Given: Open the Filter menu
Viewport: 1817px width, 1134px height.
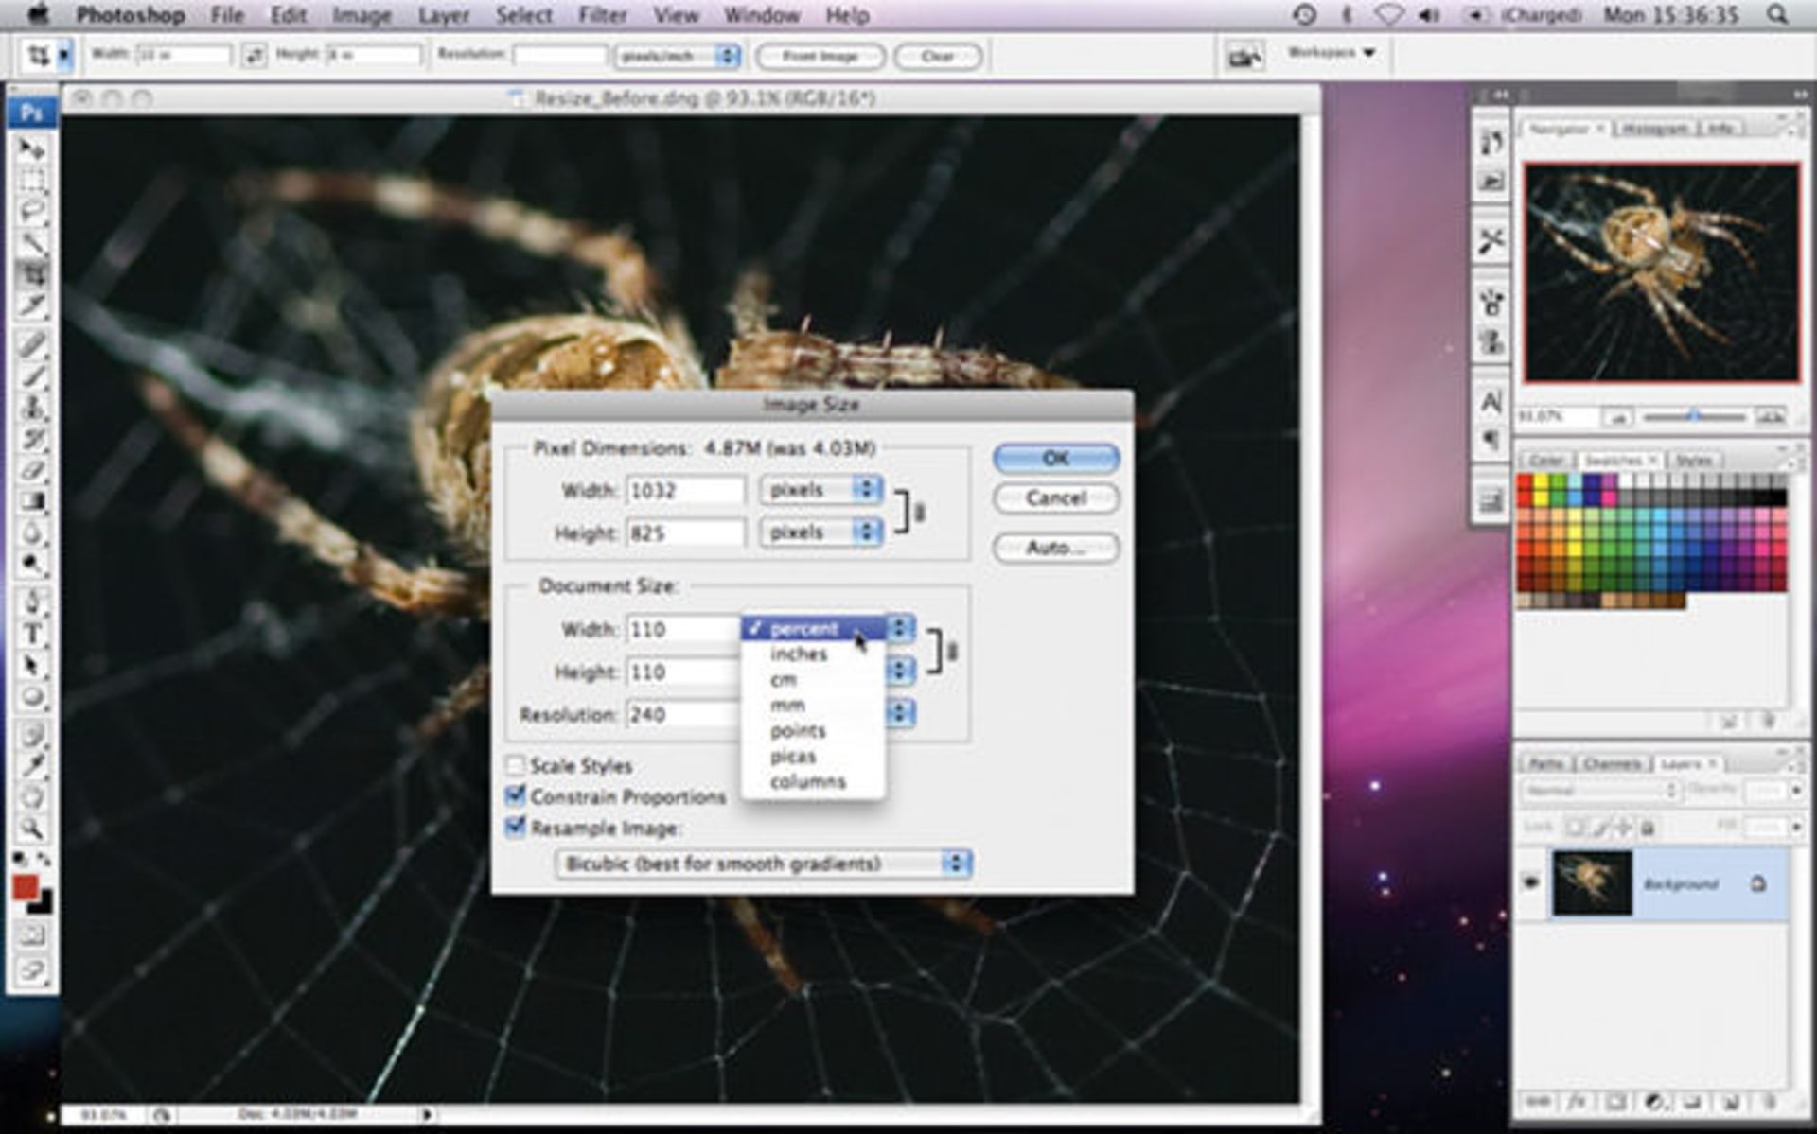Looking at the screenshot, I should pyautogui.click(x=602, y=15).
